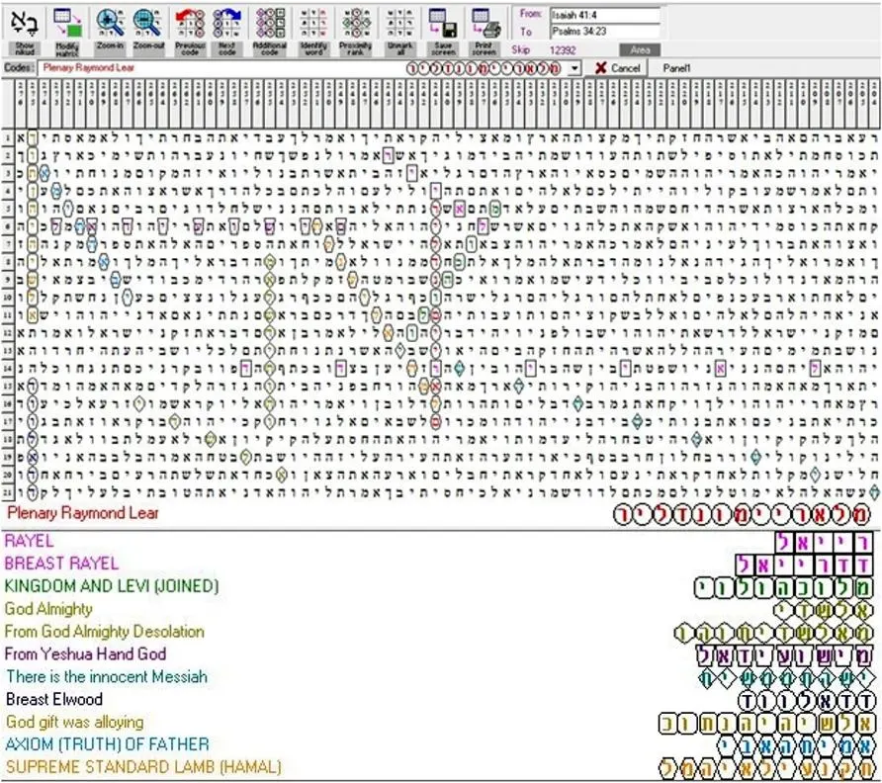Image resolution: width=882 pixels, height=783 pixels.
Task: Click the Skip value 12392
Action: click(x=563, y=50)
